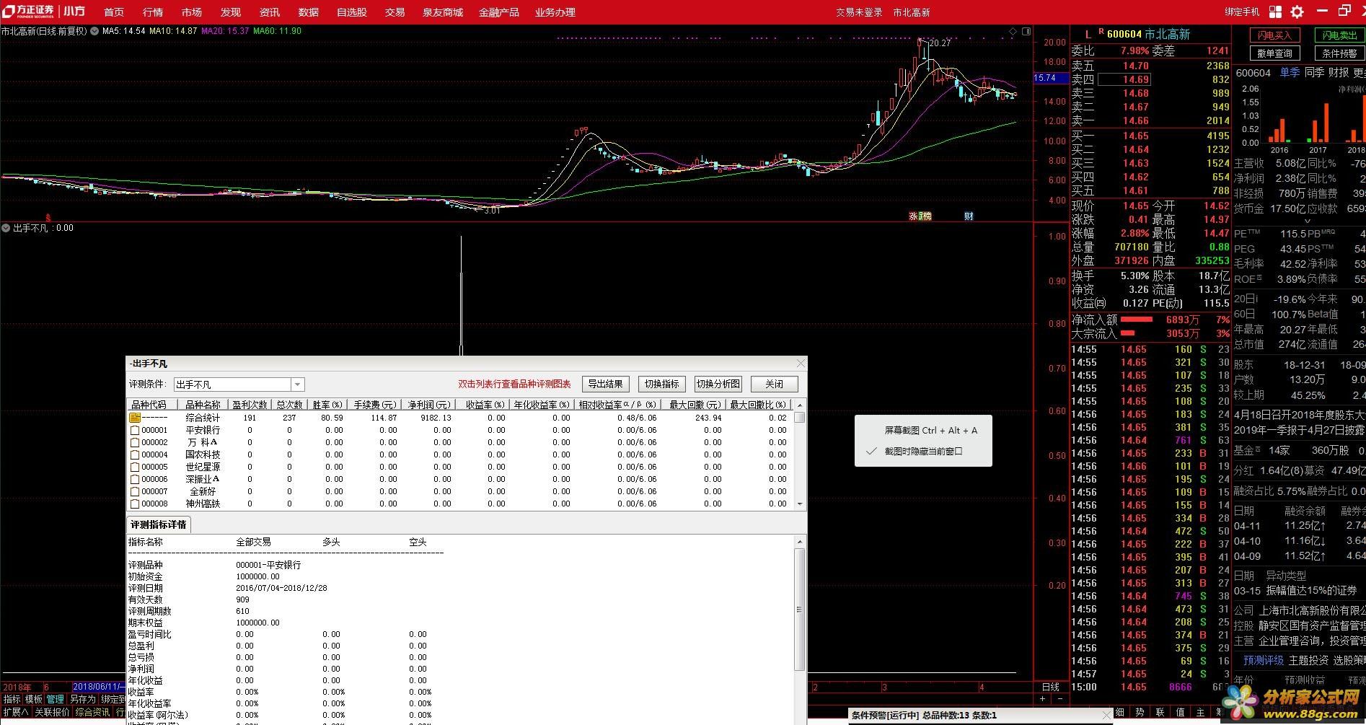The height and width of the screenshot is (725, 1366).
Task: Open 评测条件 dropdown arrow
Action: (297, 385)
